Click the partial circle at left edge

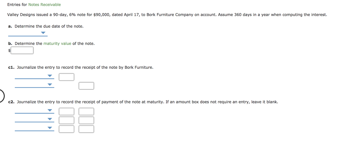coord(2,96)
